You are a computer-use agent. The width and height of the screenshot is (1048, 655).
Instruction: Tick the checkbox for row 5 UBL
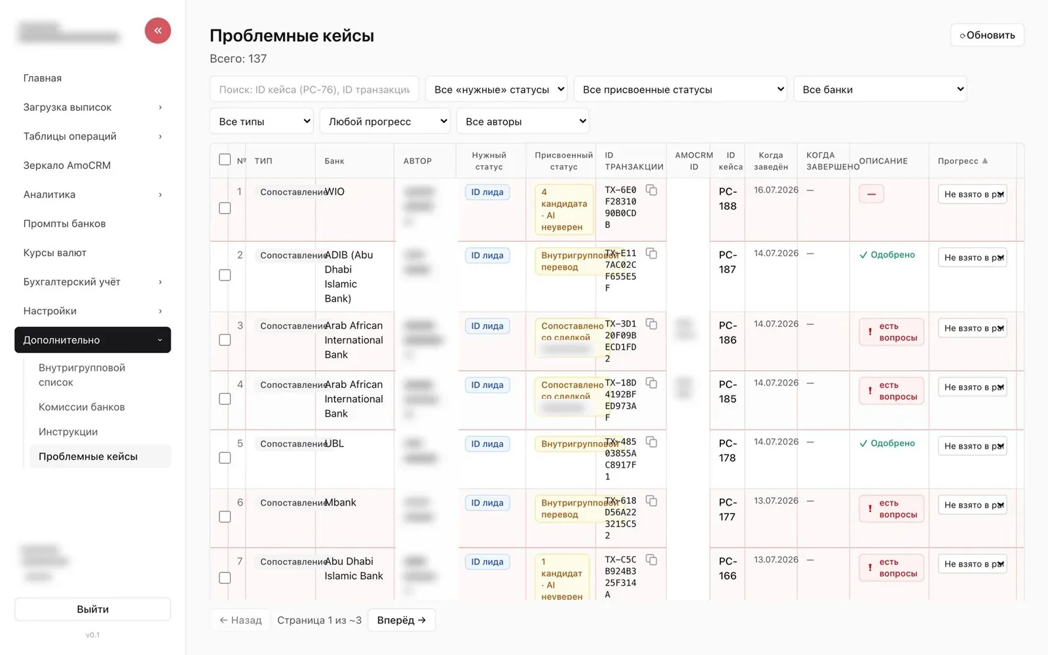pyautogui.click(x=225, y=458)
